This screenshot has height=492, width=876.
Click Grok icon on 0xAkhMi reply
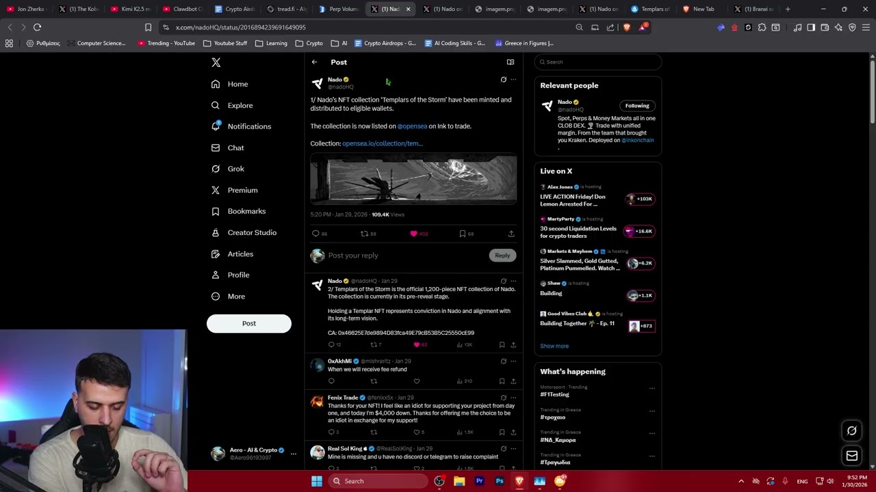pos(504,361)
